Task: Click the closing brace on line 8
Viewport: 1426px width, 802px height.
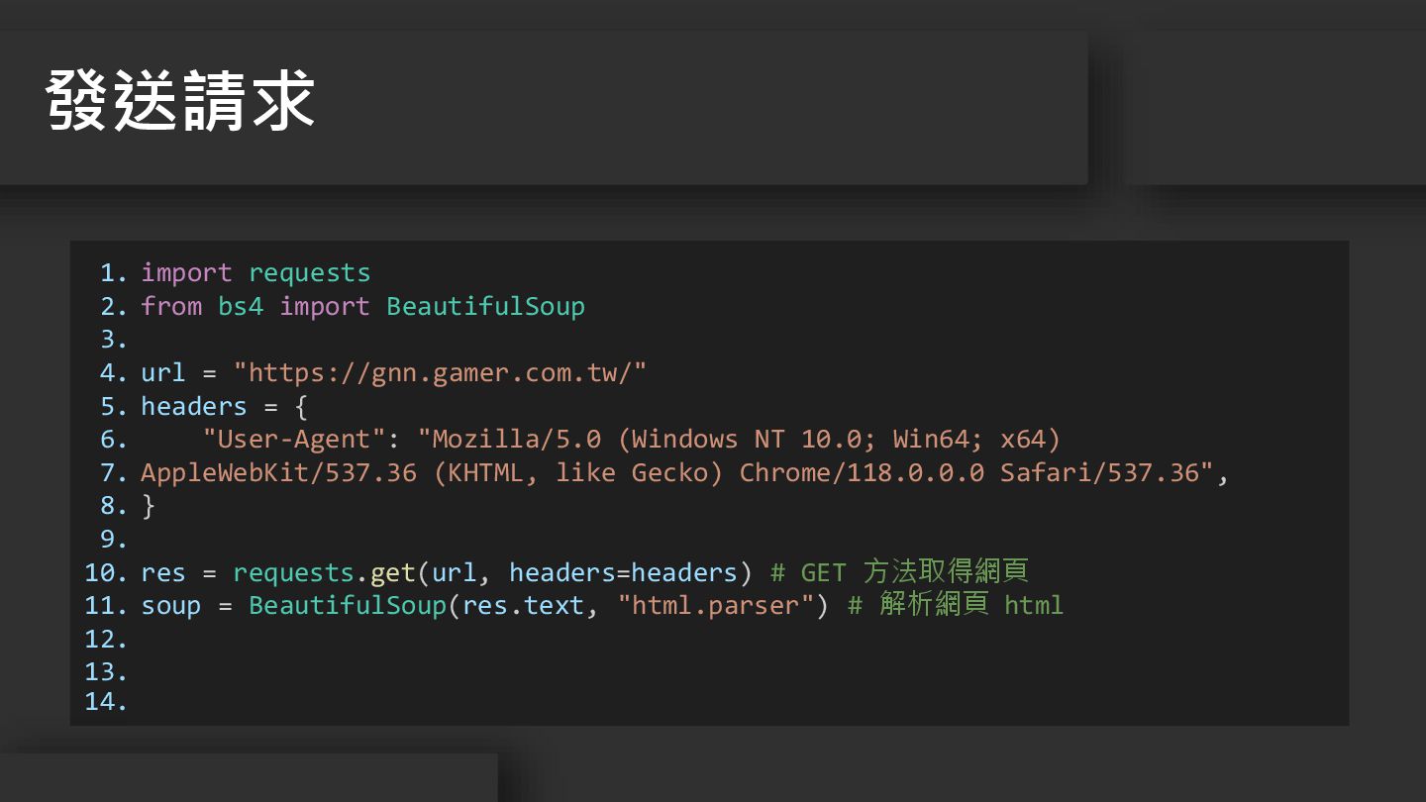Action: coord(149,507)
